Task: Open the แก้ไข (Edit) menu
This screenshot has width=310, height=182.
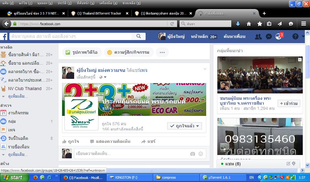Action: (x=26, y=3)
